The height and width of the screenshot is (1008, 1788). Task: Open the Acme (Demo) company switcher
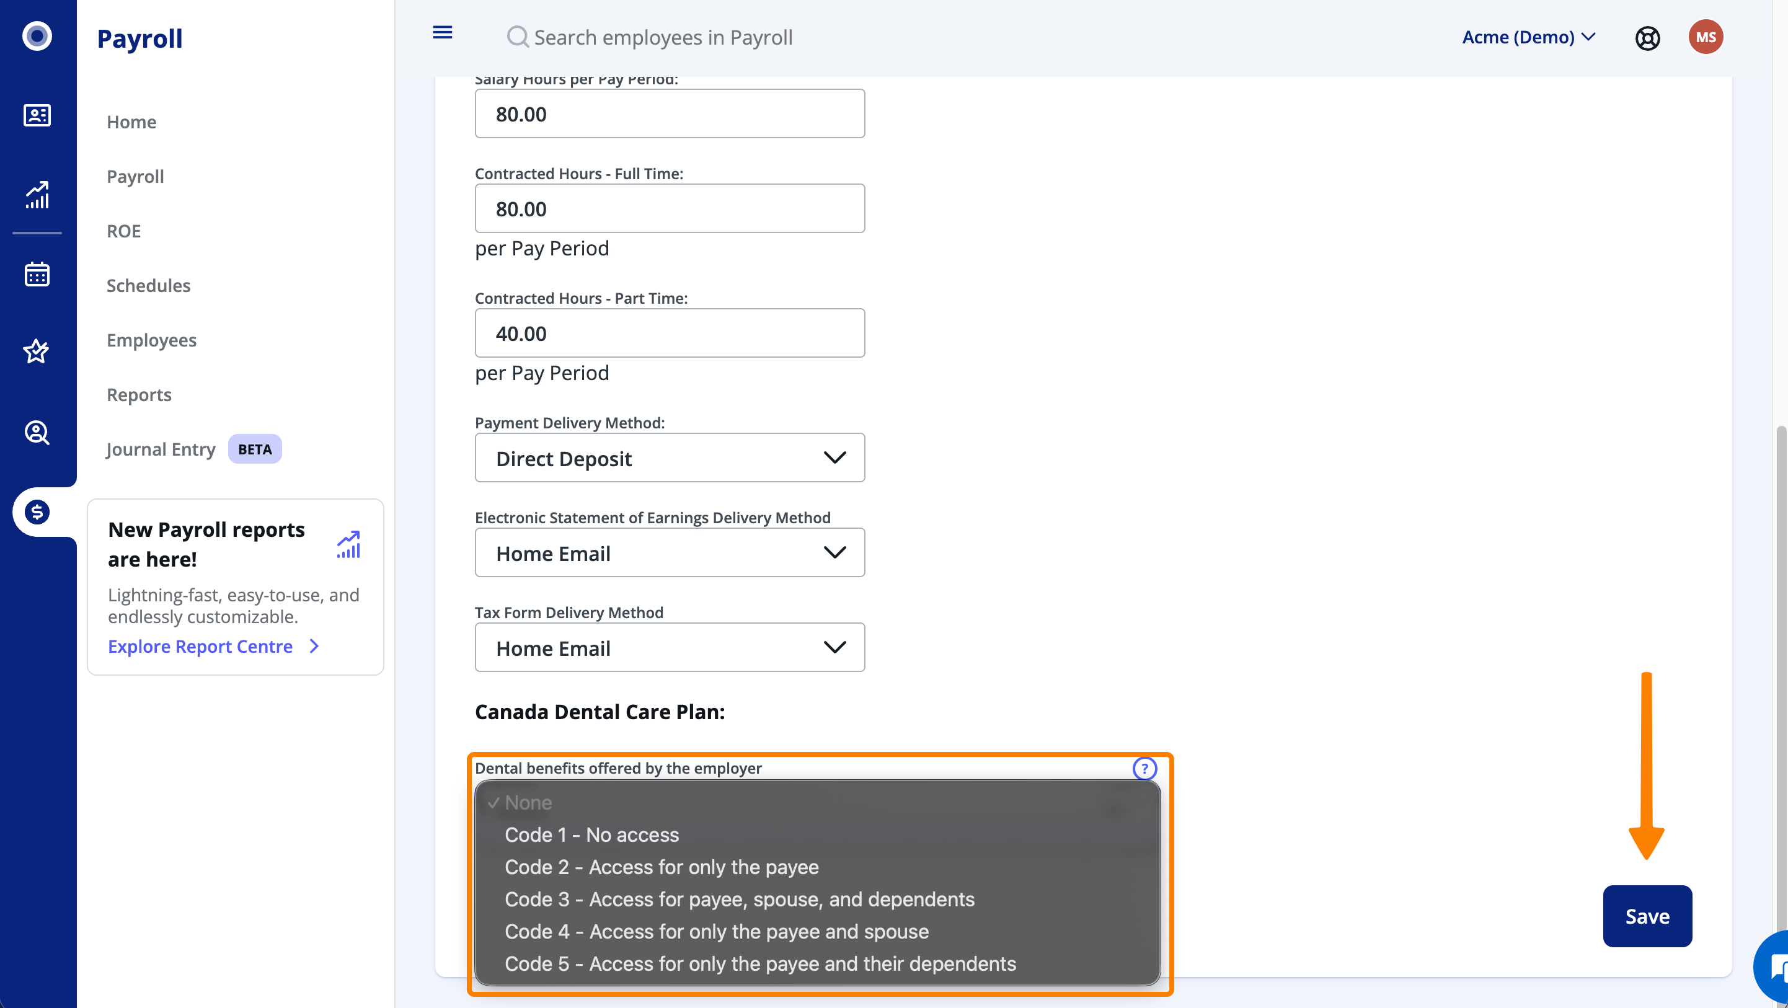click(x=1528, y=37)
